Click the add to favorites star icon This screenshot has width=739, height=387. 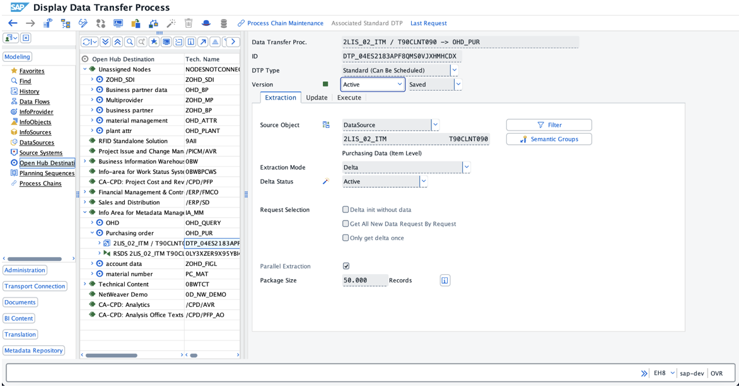[x=154, y=42]
